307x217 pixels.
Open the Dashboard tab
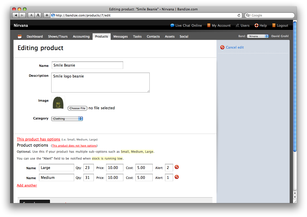click(35, 37)
